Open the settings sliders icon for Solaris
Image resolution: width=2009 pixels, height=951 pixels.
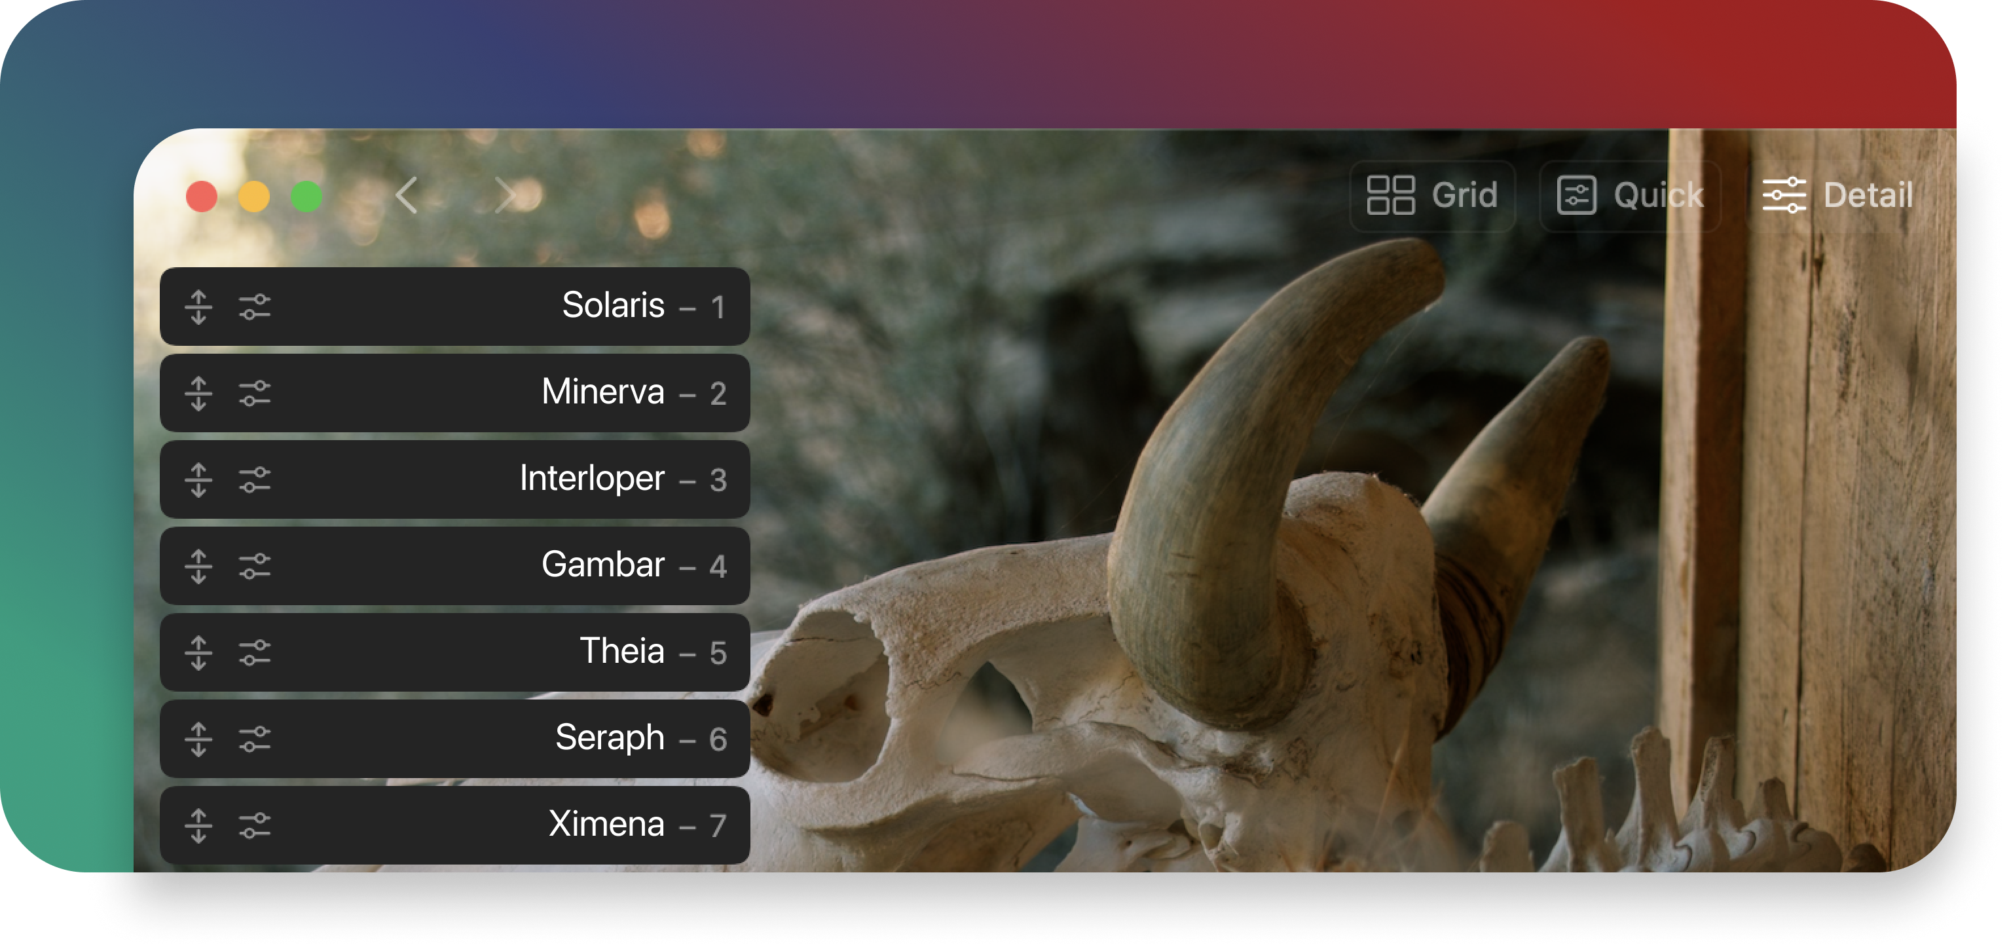tap(254, 307)
